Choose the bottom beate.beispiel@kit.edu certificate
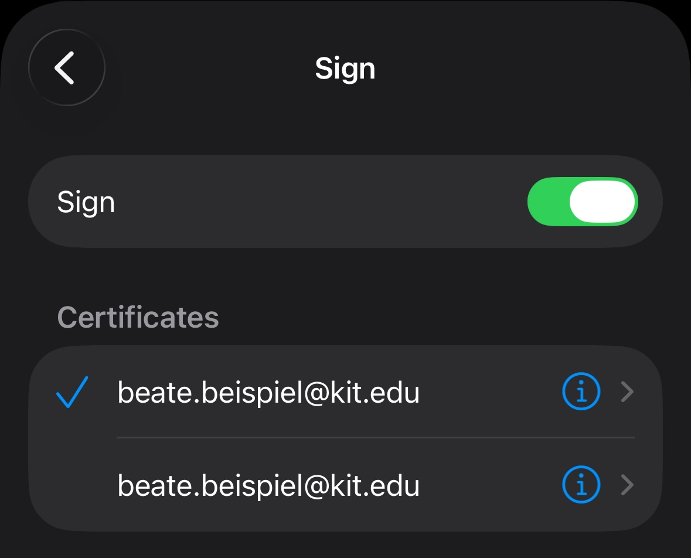 [x=268, y=485]
